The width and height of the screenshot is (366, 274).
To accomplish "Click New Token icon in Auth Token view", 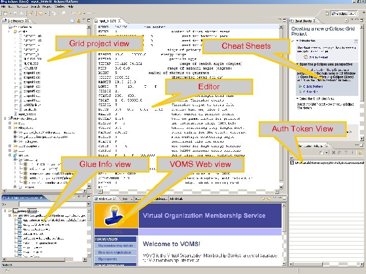I will 322,152.
